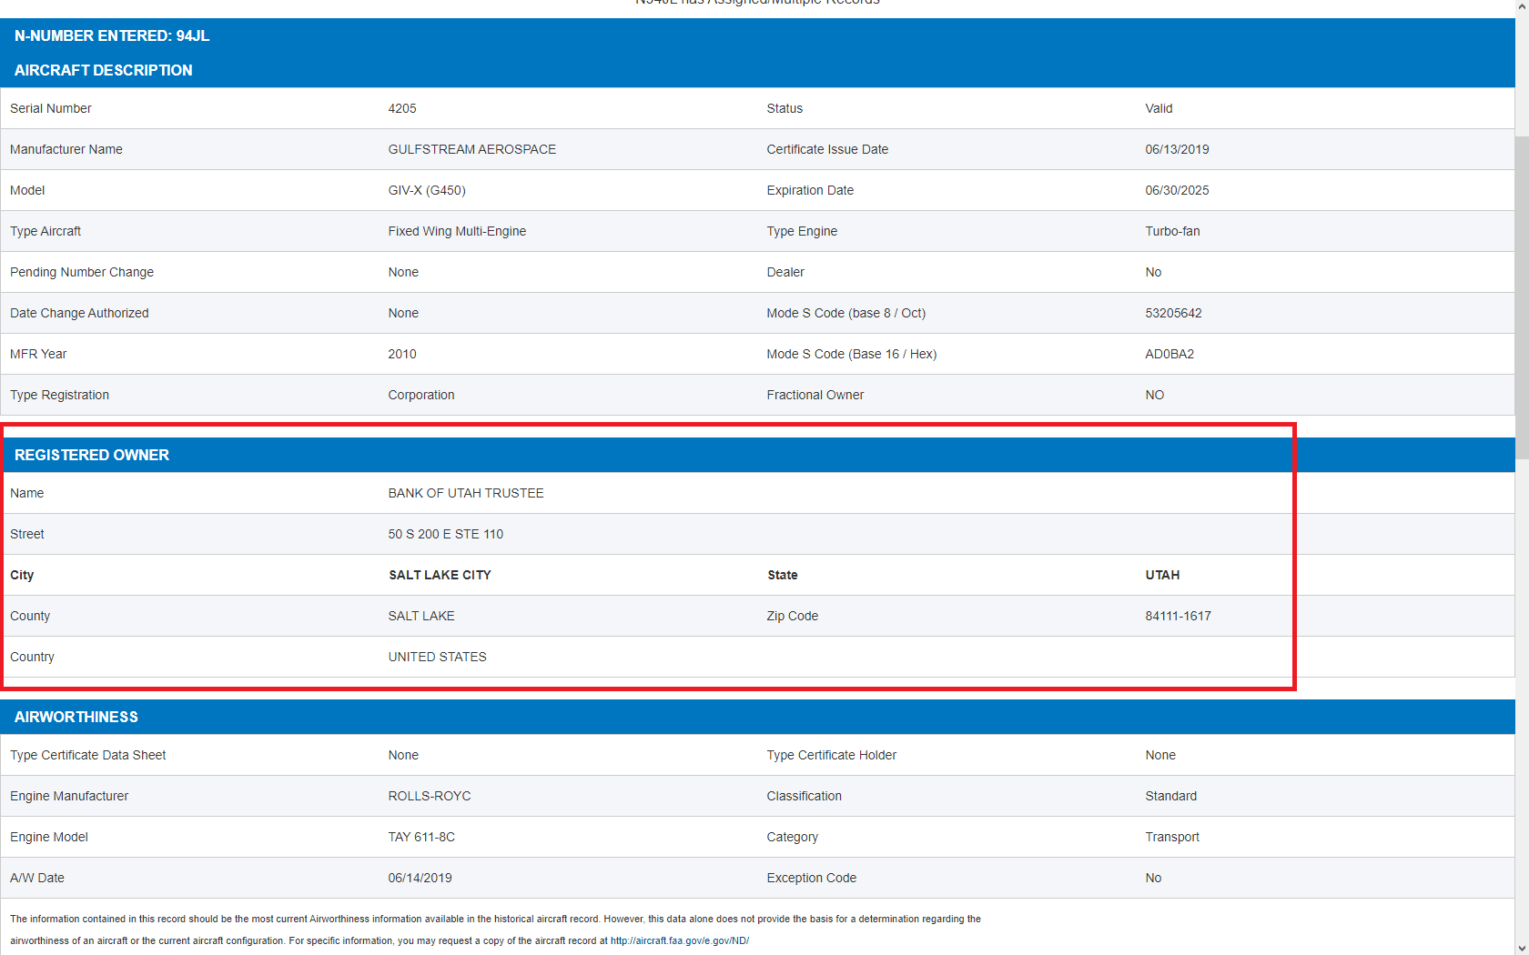Click GULFSTREAM AEROSPACE manufacturer name

point(471,149)
